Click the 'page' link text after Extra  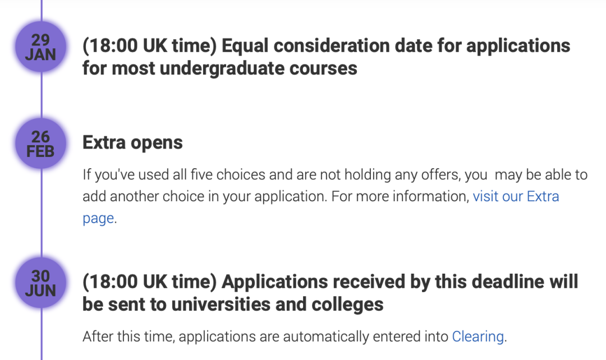[98, 219]
